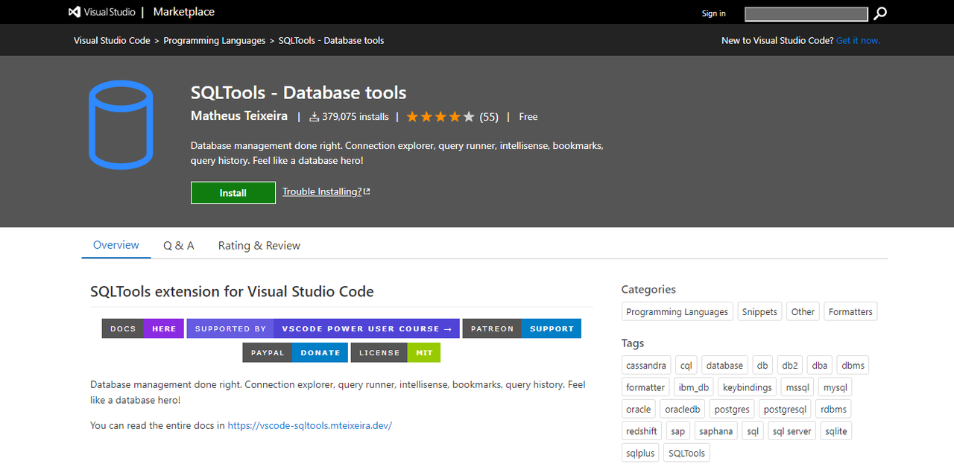The width and height of the screenshot is (954, 464).
Task: Click the SQLTools tag
Action: pos(686,453)
